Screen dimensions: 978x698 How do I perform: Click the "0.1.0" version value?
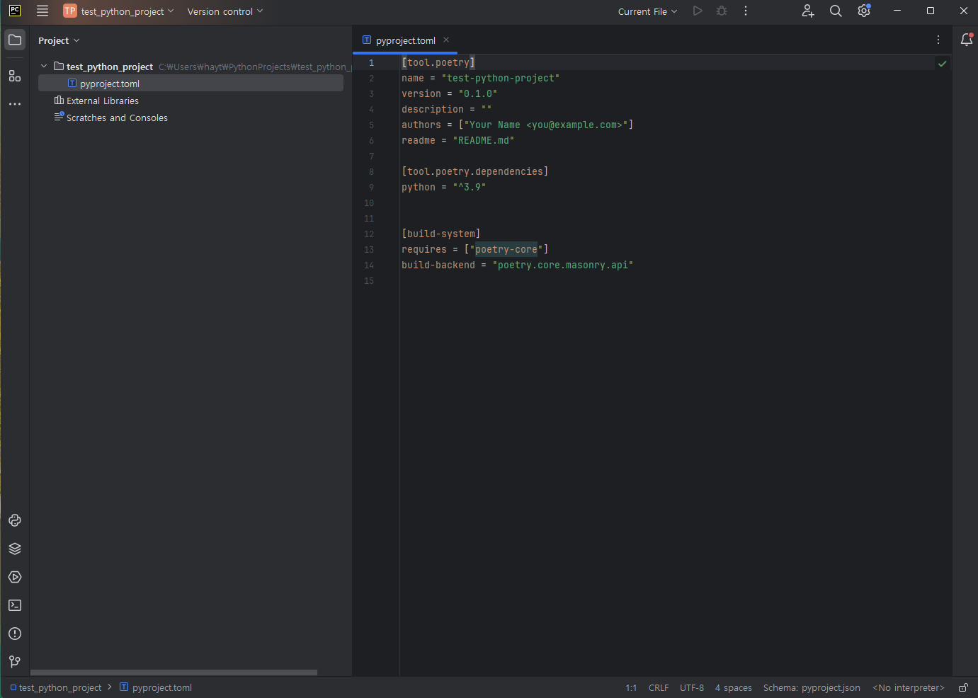[x=478, y=93]
